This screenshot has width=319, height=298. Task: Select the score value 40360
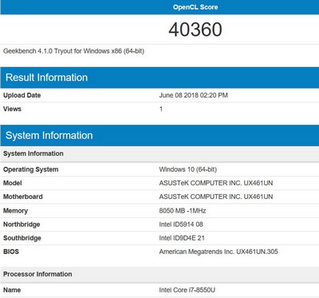pyautogui.click(x=195, y=30)
